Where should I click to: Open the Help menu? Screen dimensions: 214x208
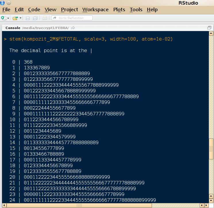click(152, 9)
